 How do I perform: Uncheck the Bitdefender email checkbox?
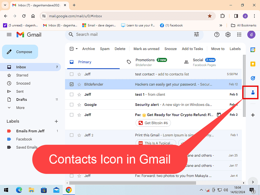pyautogui.click(x=72, y=84)
